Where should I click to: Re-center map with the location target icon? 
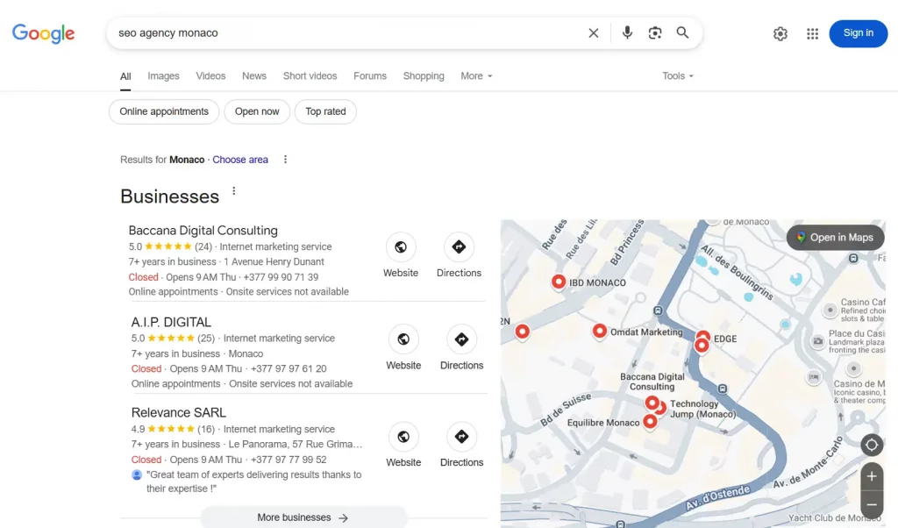click(x=871, y=445)
